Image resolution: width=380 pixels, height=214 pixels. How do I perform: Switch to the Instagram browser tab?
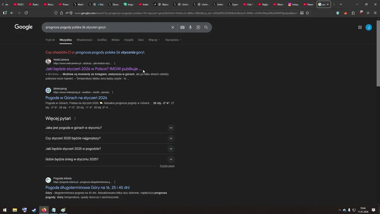point(293,4)
